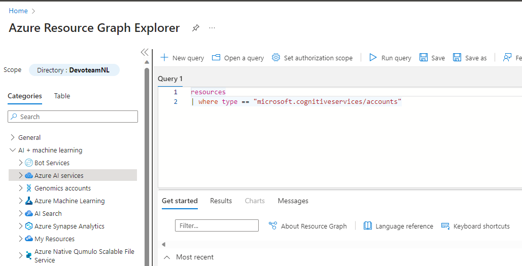Click the Azure AI services cloud icon
This screenshot has height=266, width=522.
(29, 175)
